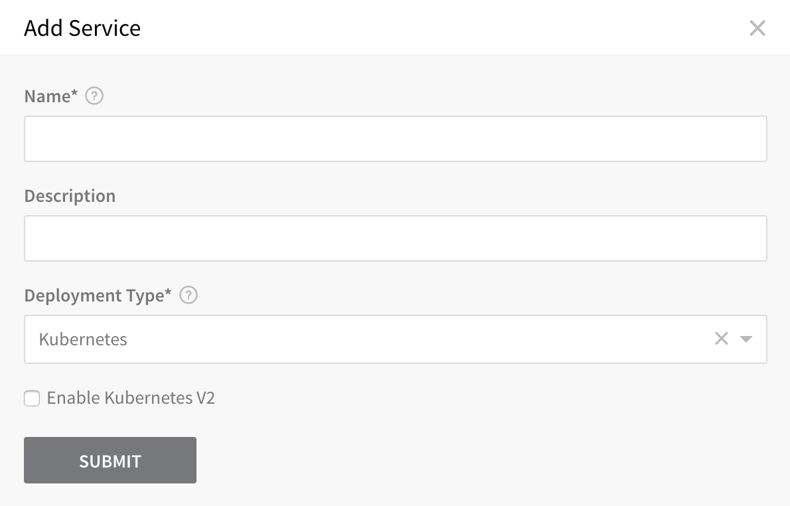
Task: Clear the Kubernetes selection with the X
Action: coord(722,339)
